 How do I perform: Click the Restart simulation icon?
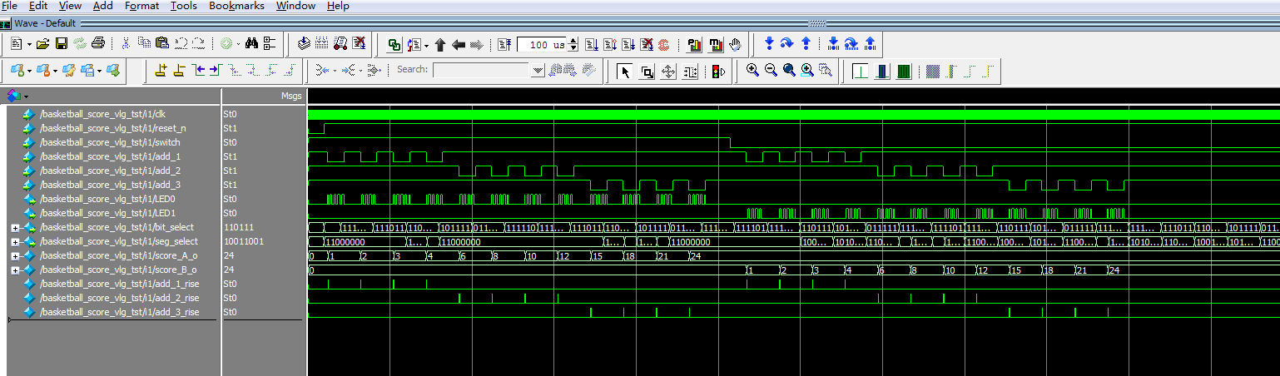tap(505, 44)
